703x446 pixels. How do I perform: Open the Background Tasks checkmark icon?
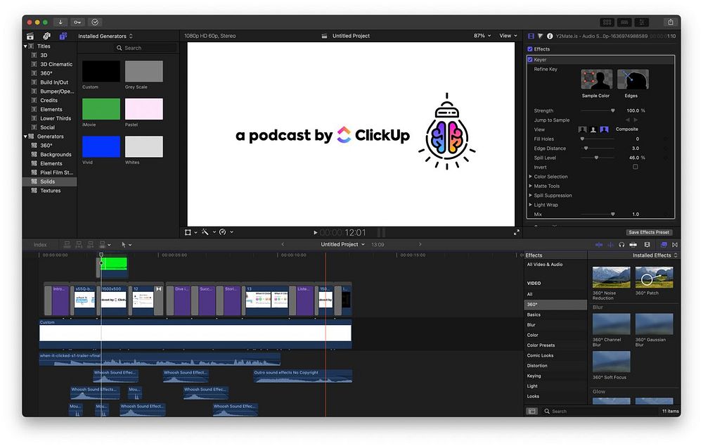(x=95, y=22)
